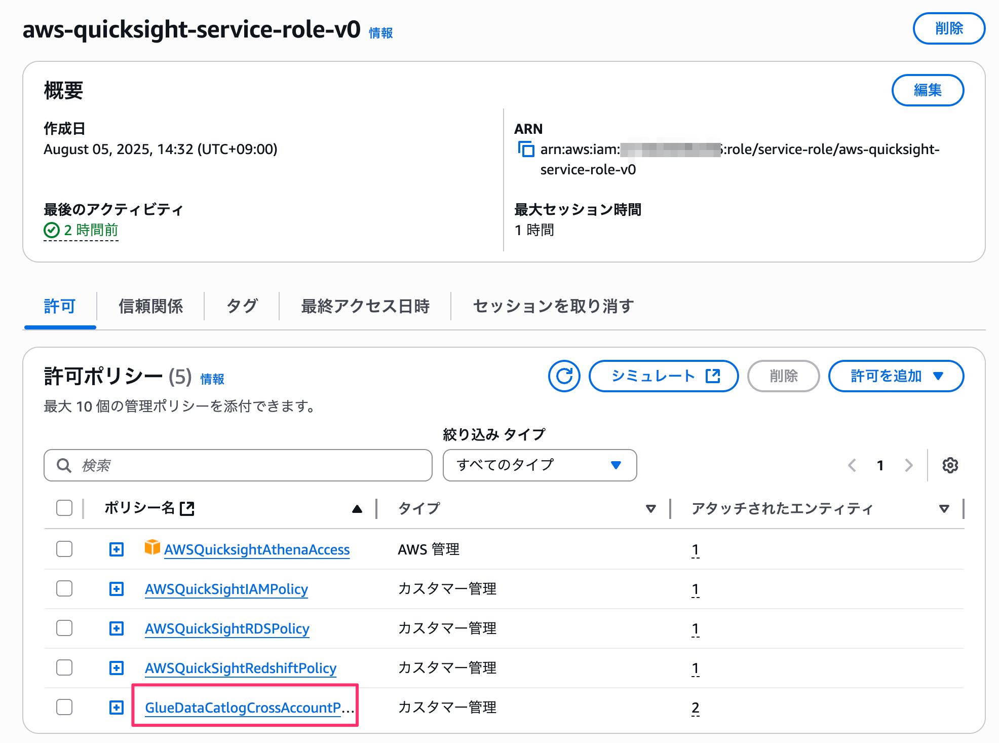This screenshot has height=743, width=999.
Task: Sort the タイプ column
Action: [x=651, y=509]
